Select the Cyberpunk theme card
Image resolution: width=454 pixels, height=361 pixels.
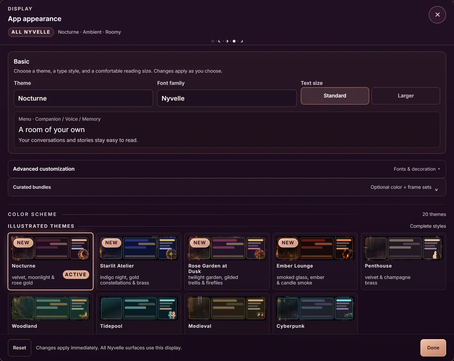coord(315,314)
